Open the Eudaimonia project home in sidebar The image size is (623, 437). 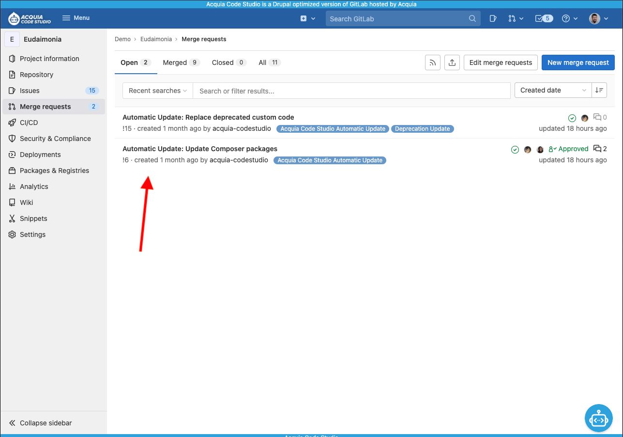(53, 39)
